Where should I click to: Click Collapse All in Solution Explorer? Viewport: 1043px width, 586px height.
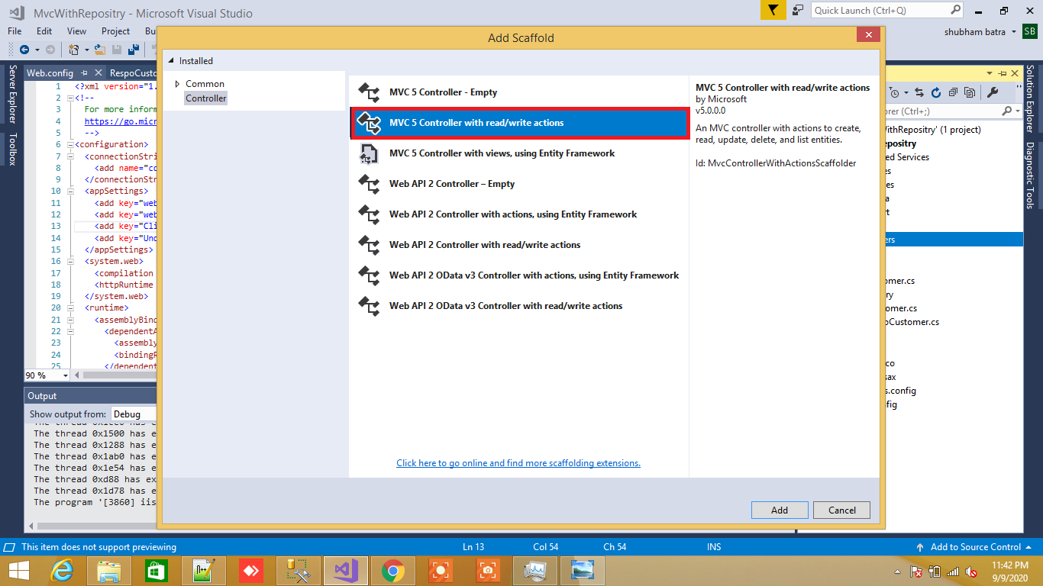click(x=954, y=93)
